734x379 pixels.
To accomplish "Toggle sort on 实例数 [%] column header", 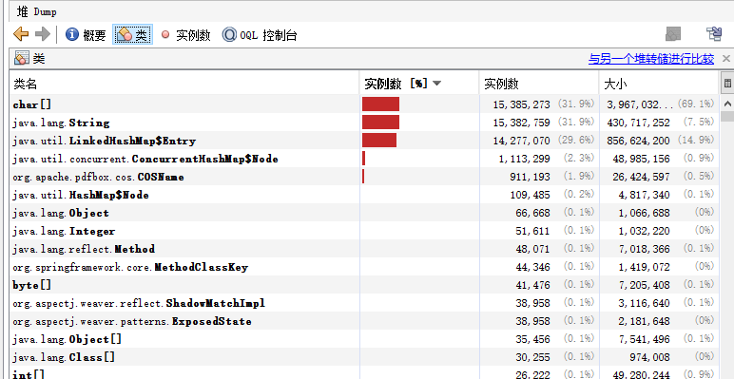I will [419, 84].
